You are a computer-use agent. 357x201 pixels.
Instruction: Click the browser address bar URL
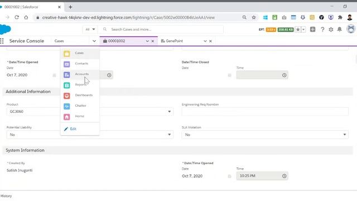(128, 17)
